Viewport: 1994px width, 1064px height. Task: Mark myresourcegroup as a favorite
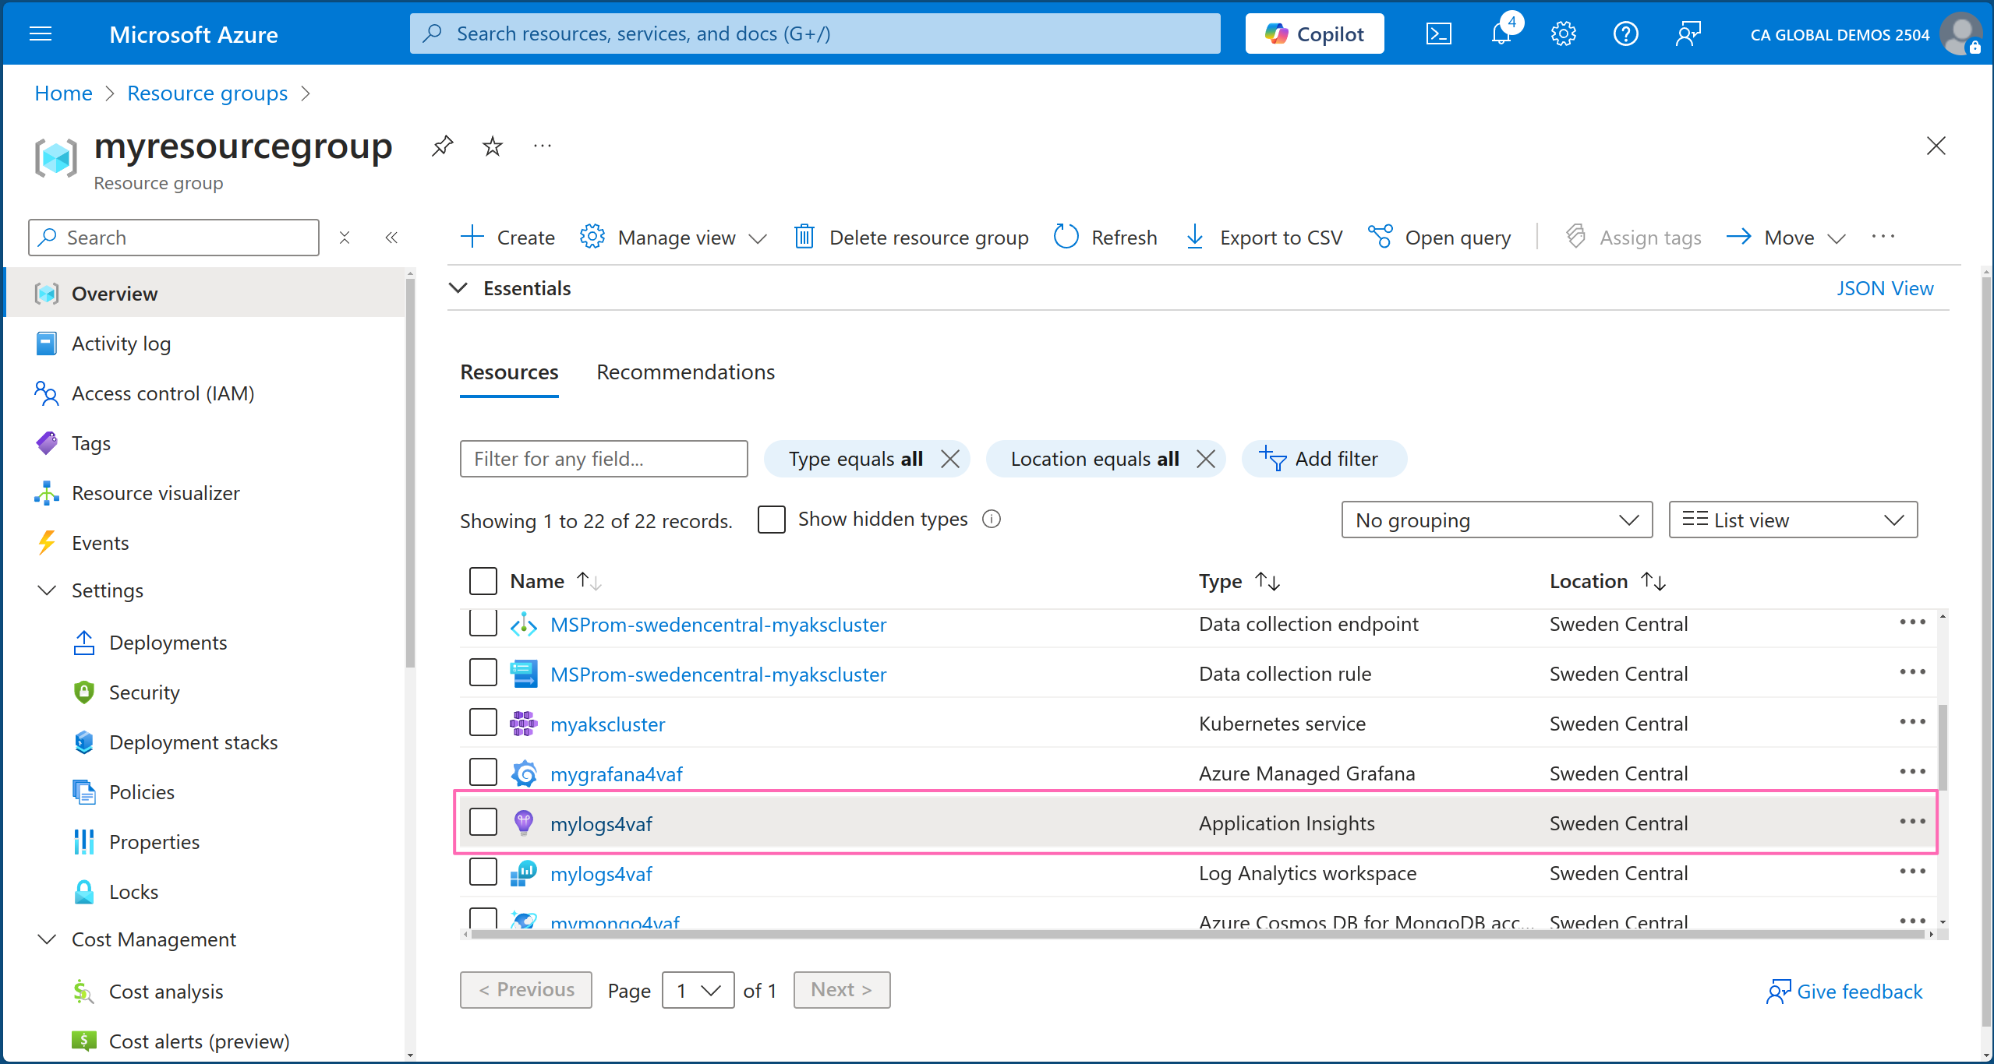(x=493, y=146)
